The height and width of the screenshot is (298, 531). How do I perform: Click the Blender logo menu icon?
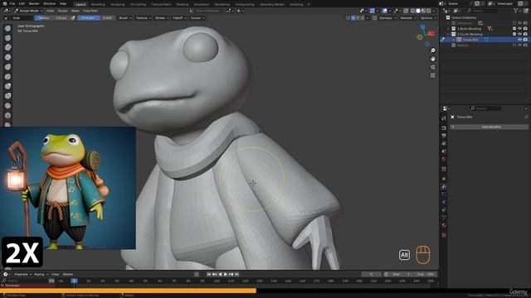(x=5, y=3)
